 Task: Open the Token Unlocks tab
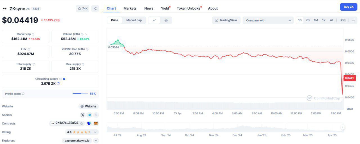(x=189, y=8)
